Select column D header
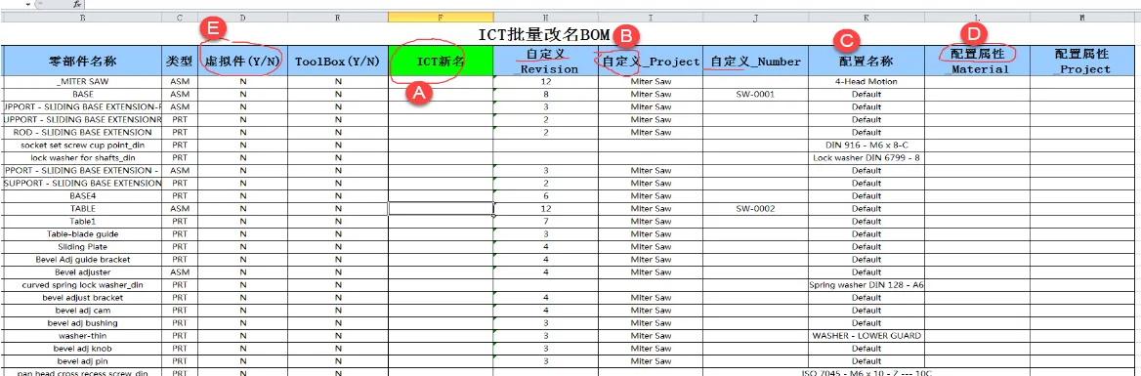The height and width of the screenshot is (376, 1141). 243,17
